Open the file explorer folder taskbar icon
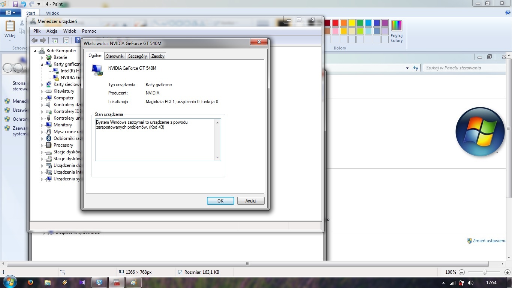512x288 pixels. coord(48,282)
